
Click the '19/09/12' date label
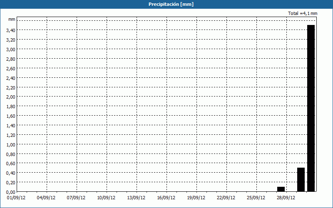(x=196, y=198)
